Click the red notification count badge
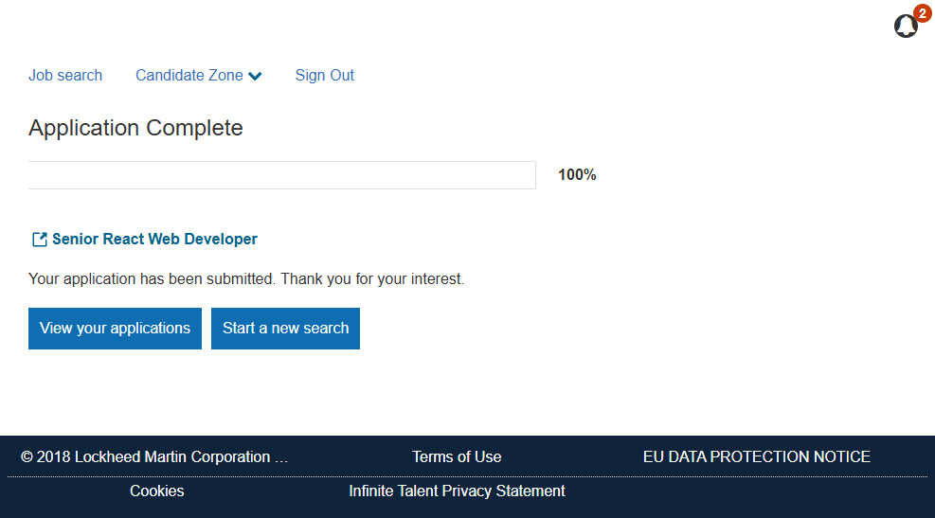Image resolution: width=935 pixels, height=518 pixels. coord(922,13)
